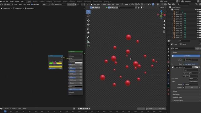Open the Slot 1 dropdown
Image resolution: width=201 pixels, height=113 pixels.
pyautogui.click(x=46, y=4)
